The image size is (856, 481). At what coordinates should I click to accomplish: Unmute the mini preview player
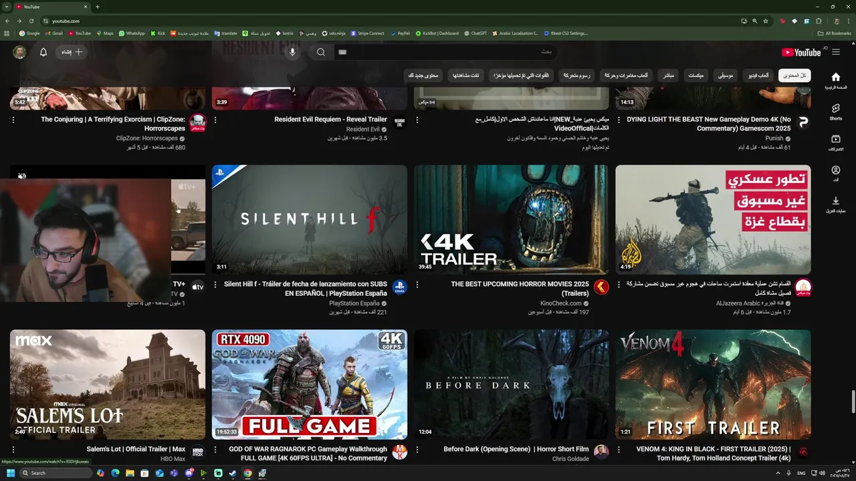coord(22,176)
